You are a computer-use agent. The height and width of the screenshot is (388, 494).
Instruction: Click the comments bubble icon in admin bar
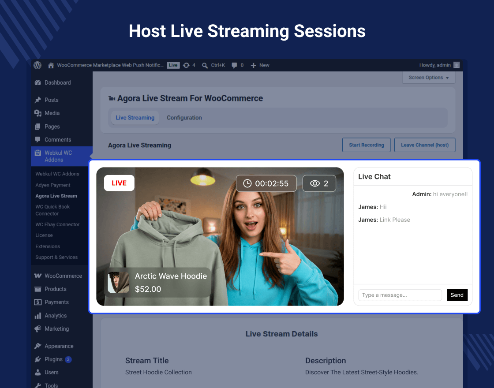pos(234,65)
